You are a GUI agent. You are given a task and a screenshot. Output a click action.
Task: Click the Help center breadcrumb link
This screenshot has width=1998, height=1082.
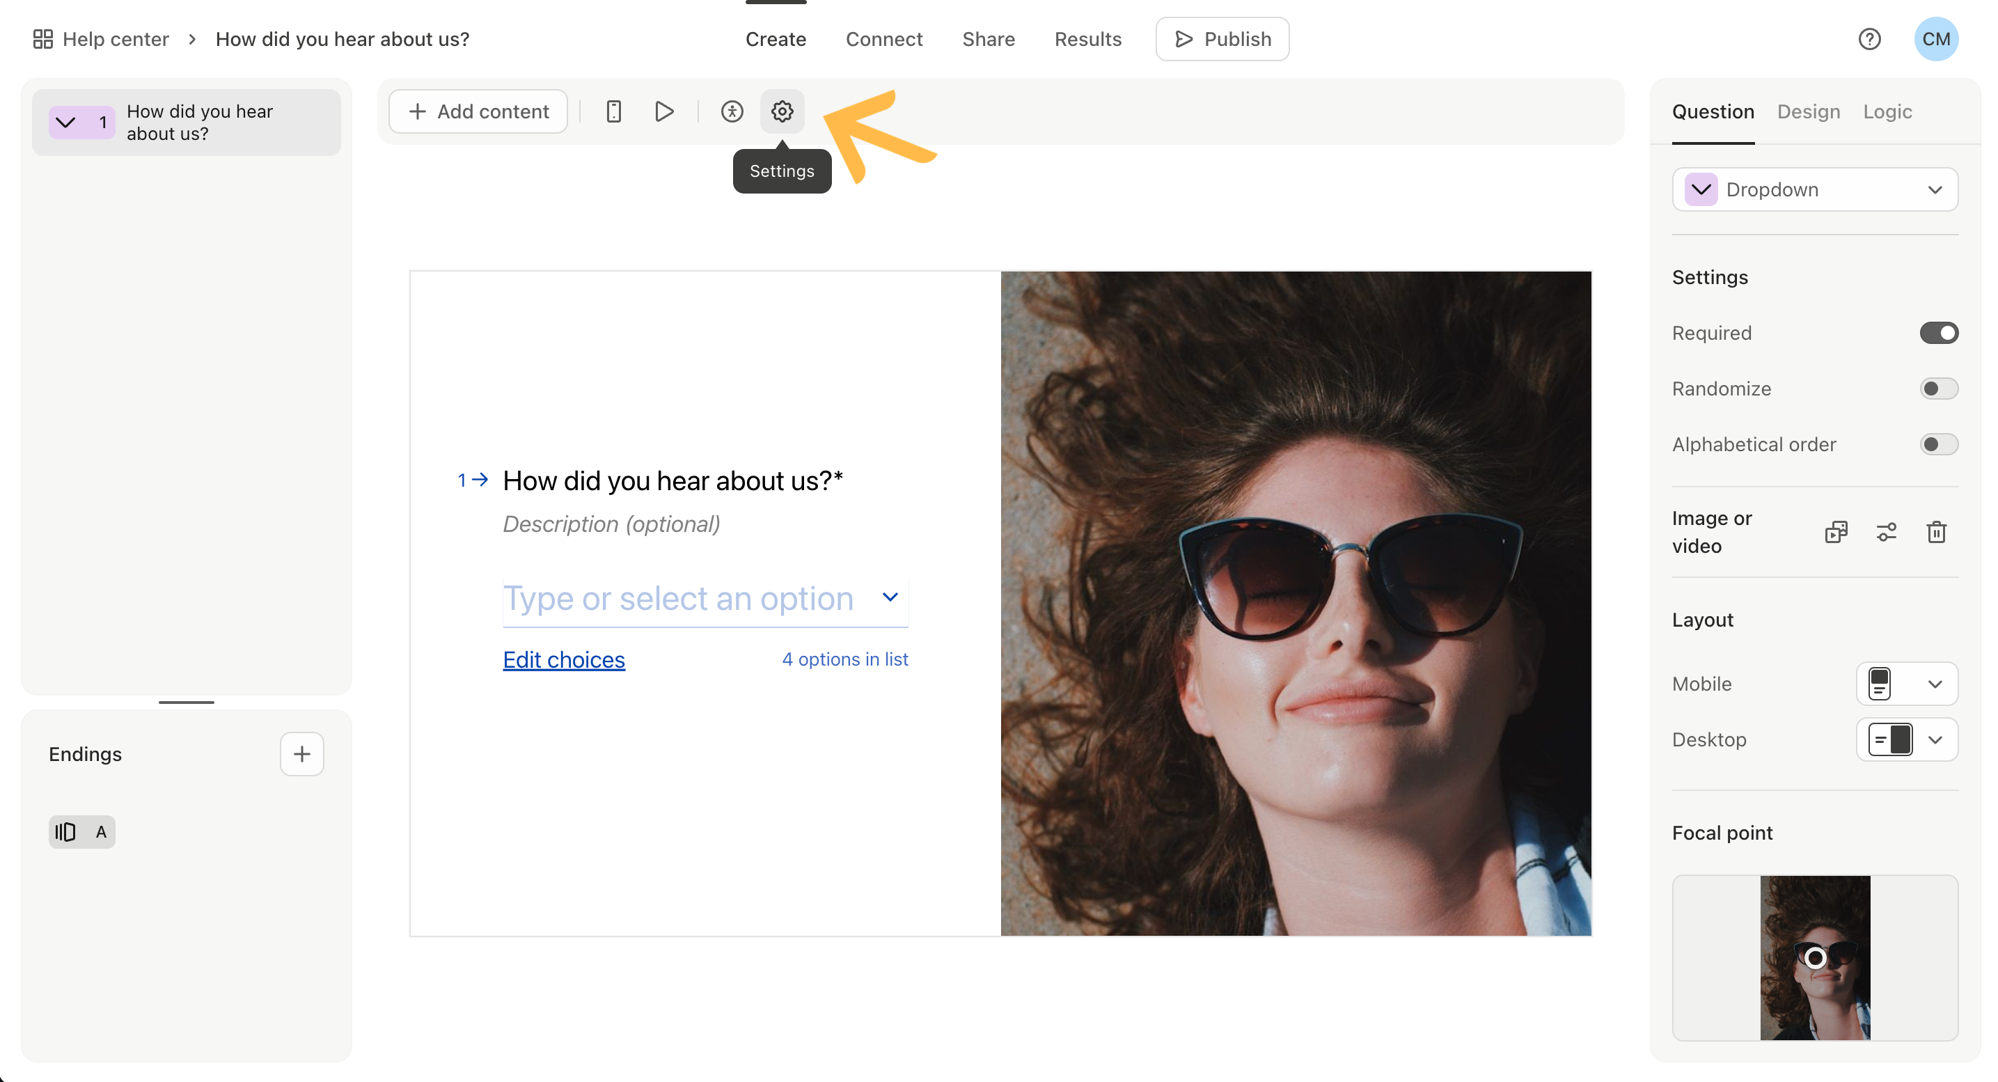(116, 39)
